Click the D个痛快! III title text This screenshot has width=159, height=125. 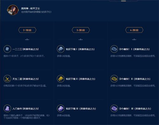pyautogui.click(x=135, y=109)
